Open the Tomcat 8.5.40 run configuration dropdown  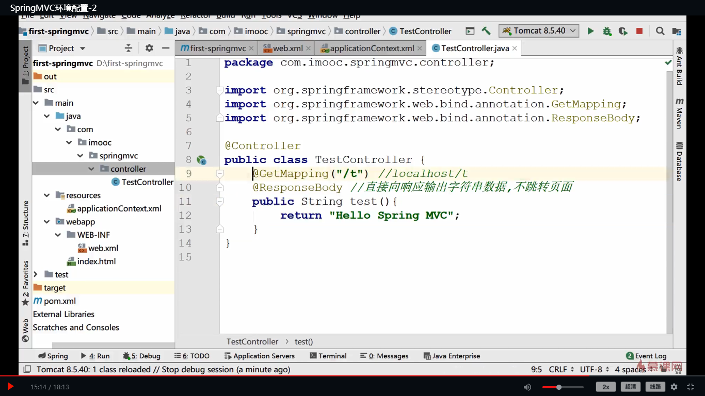(539, 31)
